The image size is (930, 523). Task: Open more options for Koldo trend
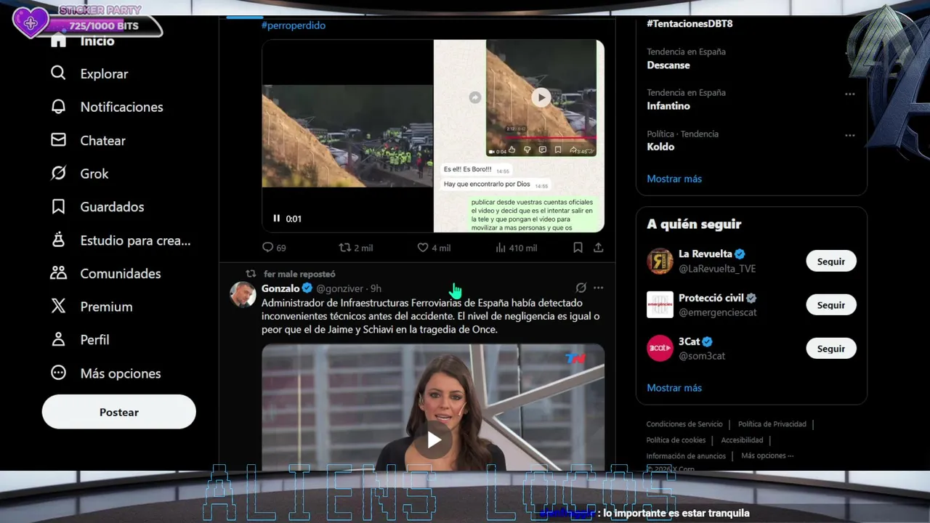tap(849, 135)
